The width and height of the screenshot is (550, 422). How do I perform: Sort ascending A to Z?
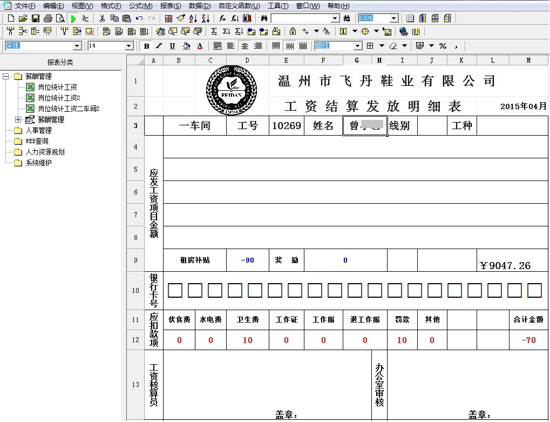pos(193,18)
